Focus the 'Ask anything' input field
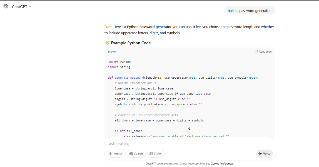 click(189, 144)
